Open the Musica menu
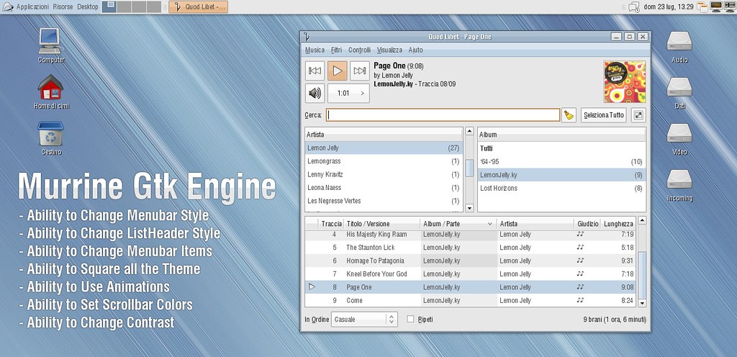The image size is (737, 357). click(x=315, y=50)
